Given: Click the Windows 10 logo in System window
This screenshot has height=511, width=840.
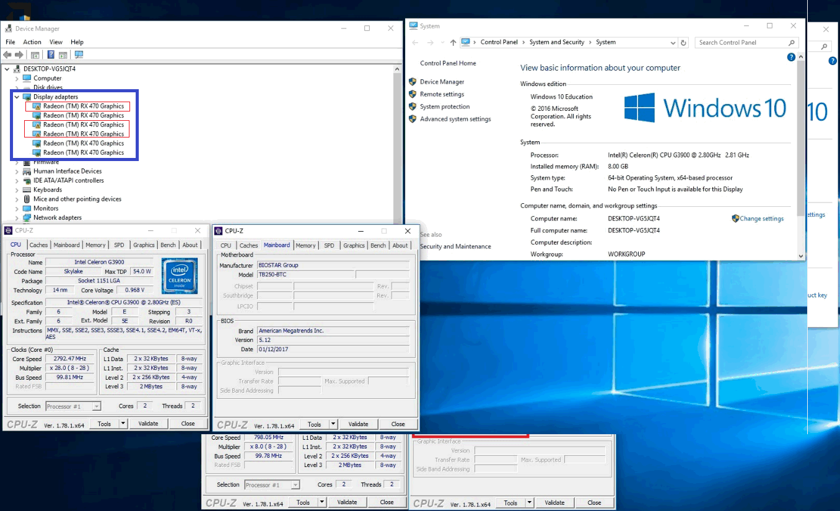Looking at the screenshot, I should pyautogui.click(x=705, y=108).
